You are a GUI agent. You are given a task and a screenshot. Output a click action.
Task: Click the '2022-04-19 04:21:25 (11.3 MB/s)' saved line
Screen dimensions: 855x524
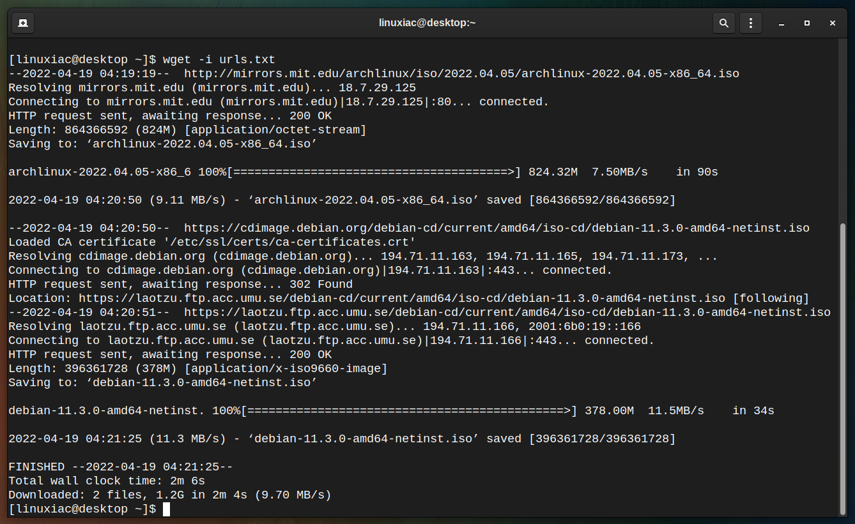[x=342, y=438]
